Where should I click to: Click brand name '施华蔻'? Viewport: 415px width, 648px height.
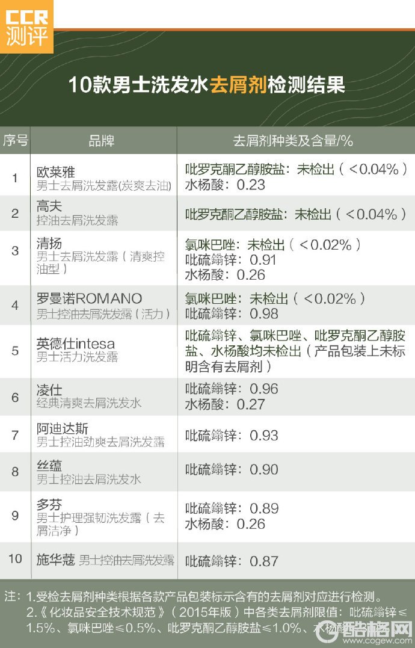(x=56, y=560)
